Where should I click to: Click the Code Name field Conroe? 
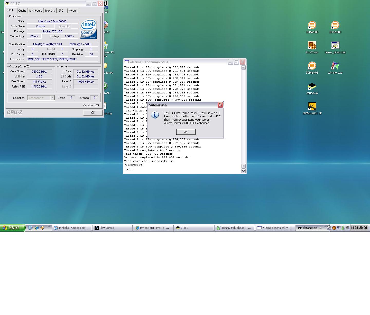tap(41, 26)
